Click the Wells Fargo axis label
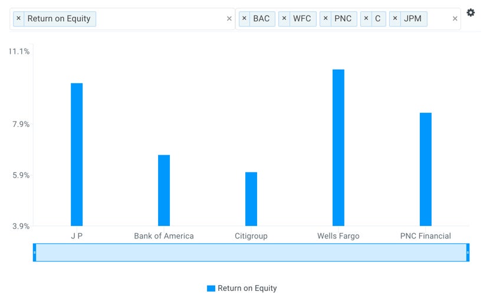This screenshot has height=301, width=493. [338, 236]
